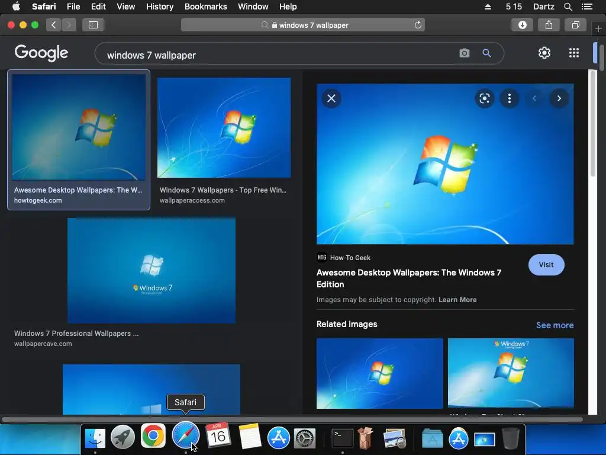
Task: Click the Dartz user name in menu bar
Action: (x=544, y=7)
